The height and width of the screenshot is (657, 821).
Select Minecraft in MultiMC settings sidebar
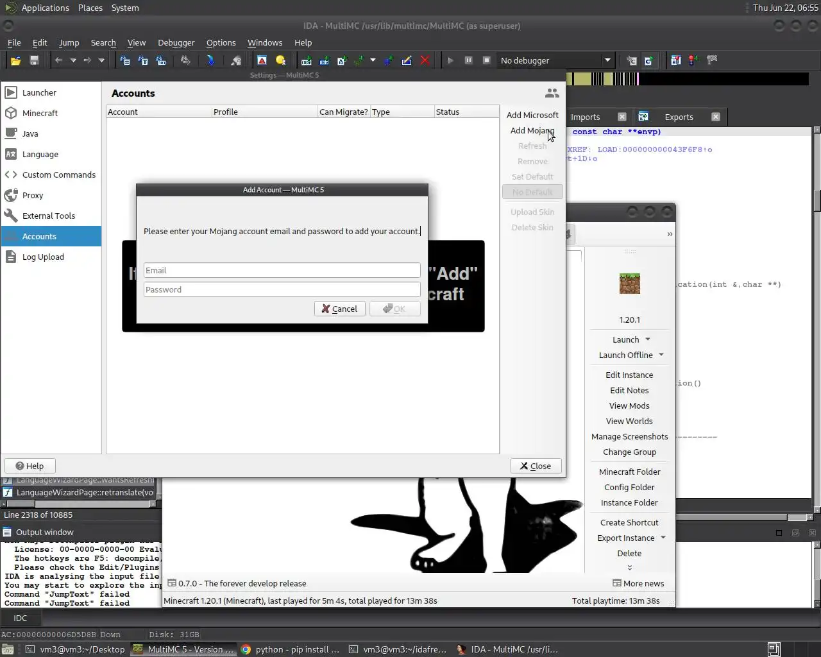click(51, 113)
